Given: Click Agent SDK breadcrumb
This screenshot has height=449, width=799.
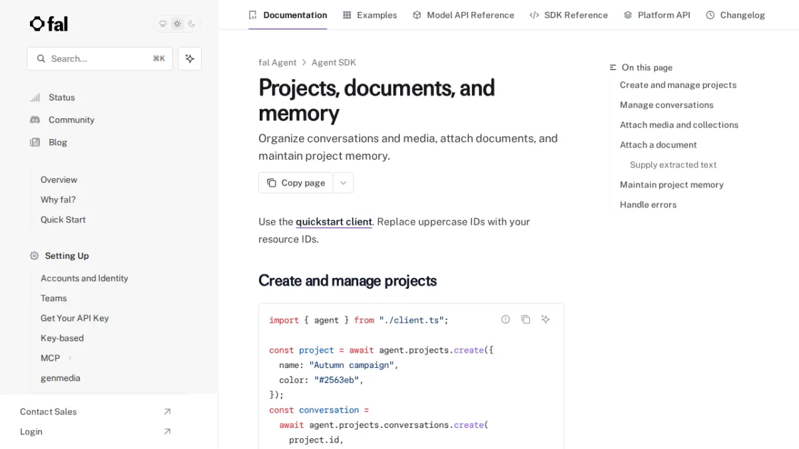Looking at the screenshot, I should [334, 63].
